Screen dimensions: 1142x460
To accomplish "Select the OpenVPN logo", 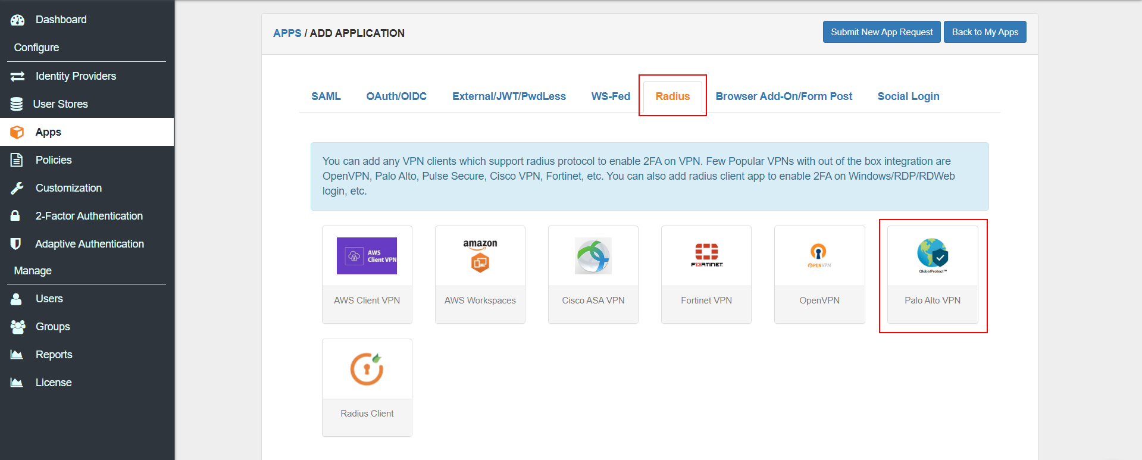I will [x=819, y=256].
